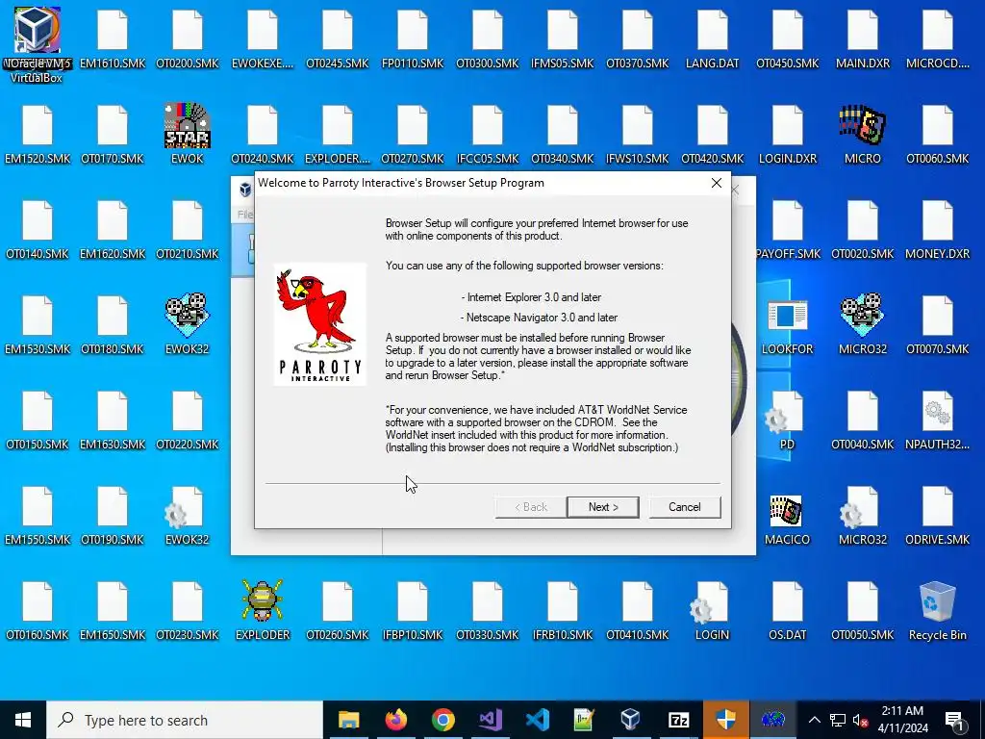
Task: Open the Recycle Bin icon
Action: point(937,609)
